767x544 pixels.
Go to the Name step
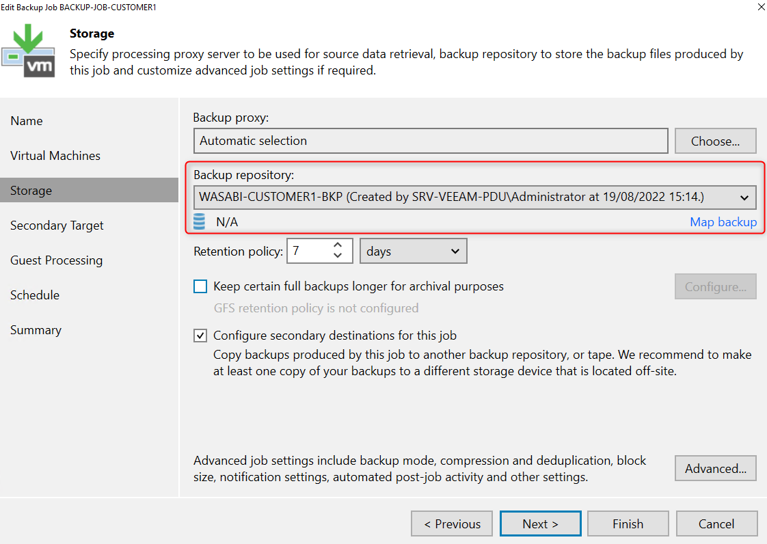click(x=27, y=121)
